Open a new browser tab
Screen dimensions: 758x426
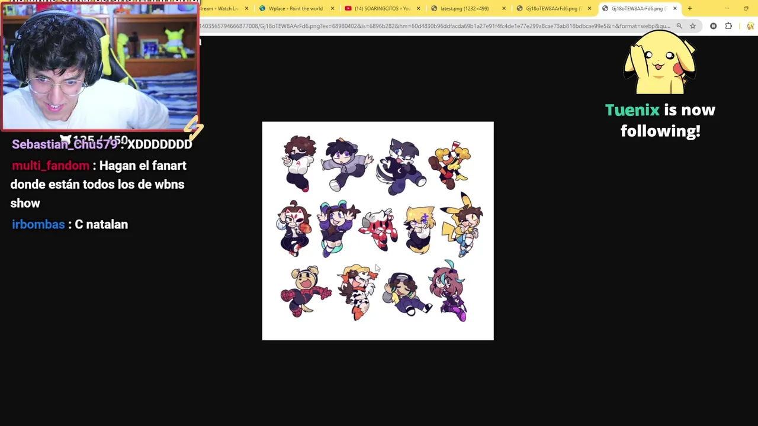click(x=689, y=8)
